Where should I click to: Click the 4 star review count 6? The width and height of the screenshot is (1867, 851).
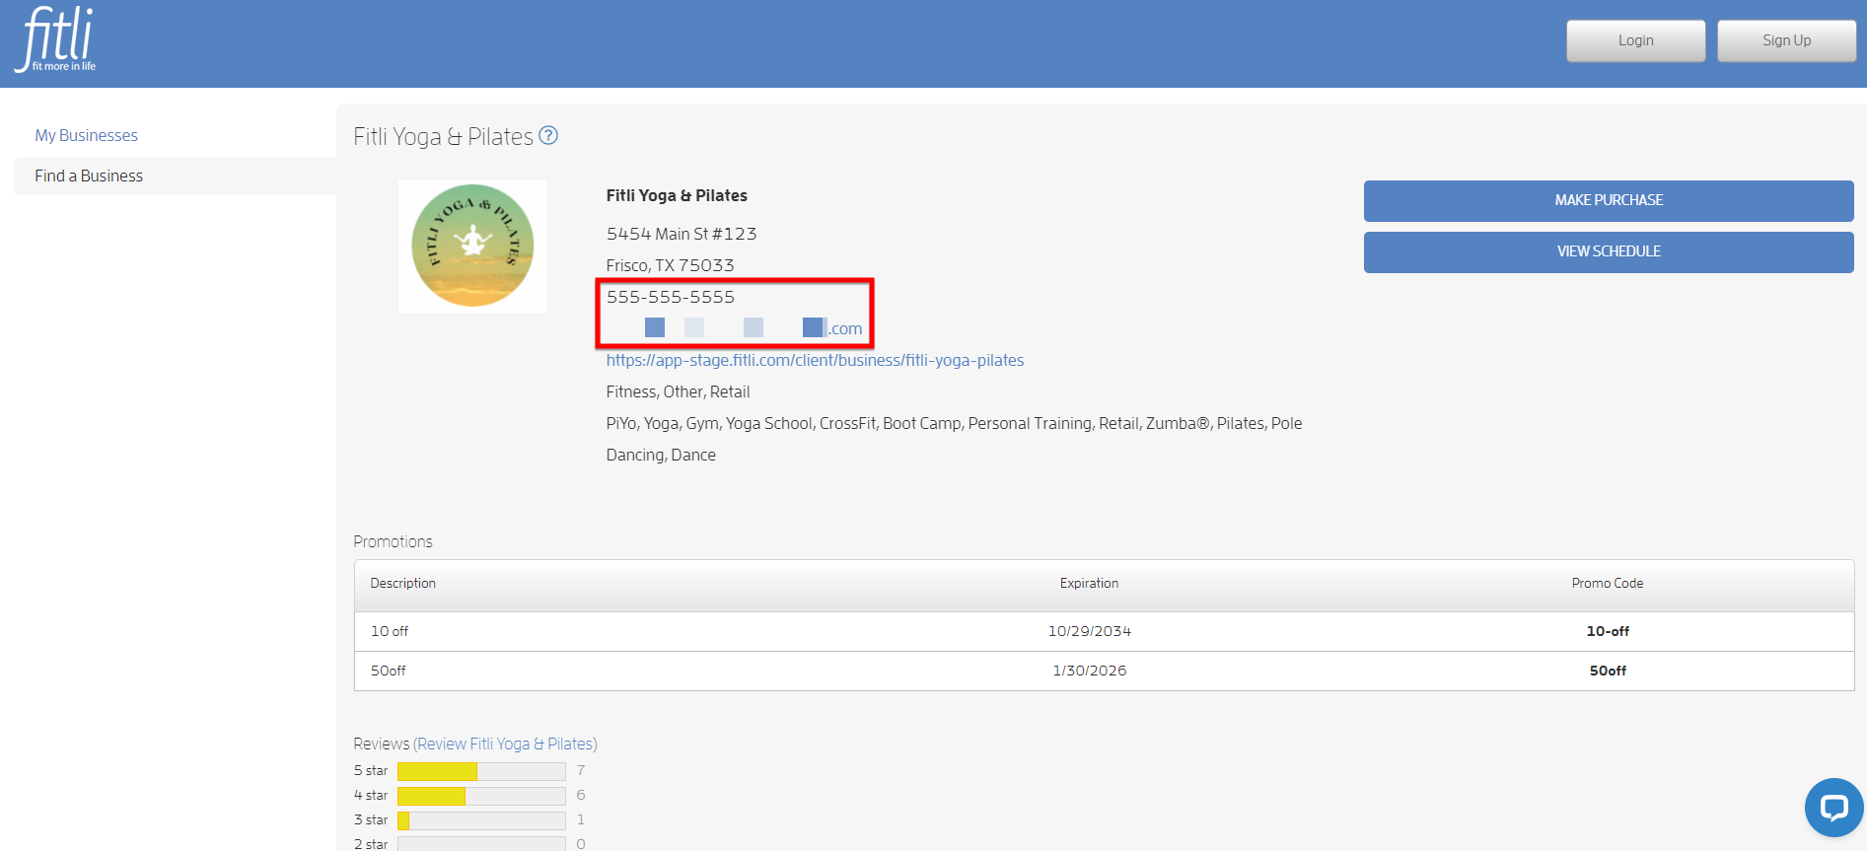581,795
